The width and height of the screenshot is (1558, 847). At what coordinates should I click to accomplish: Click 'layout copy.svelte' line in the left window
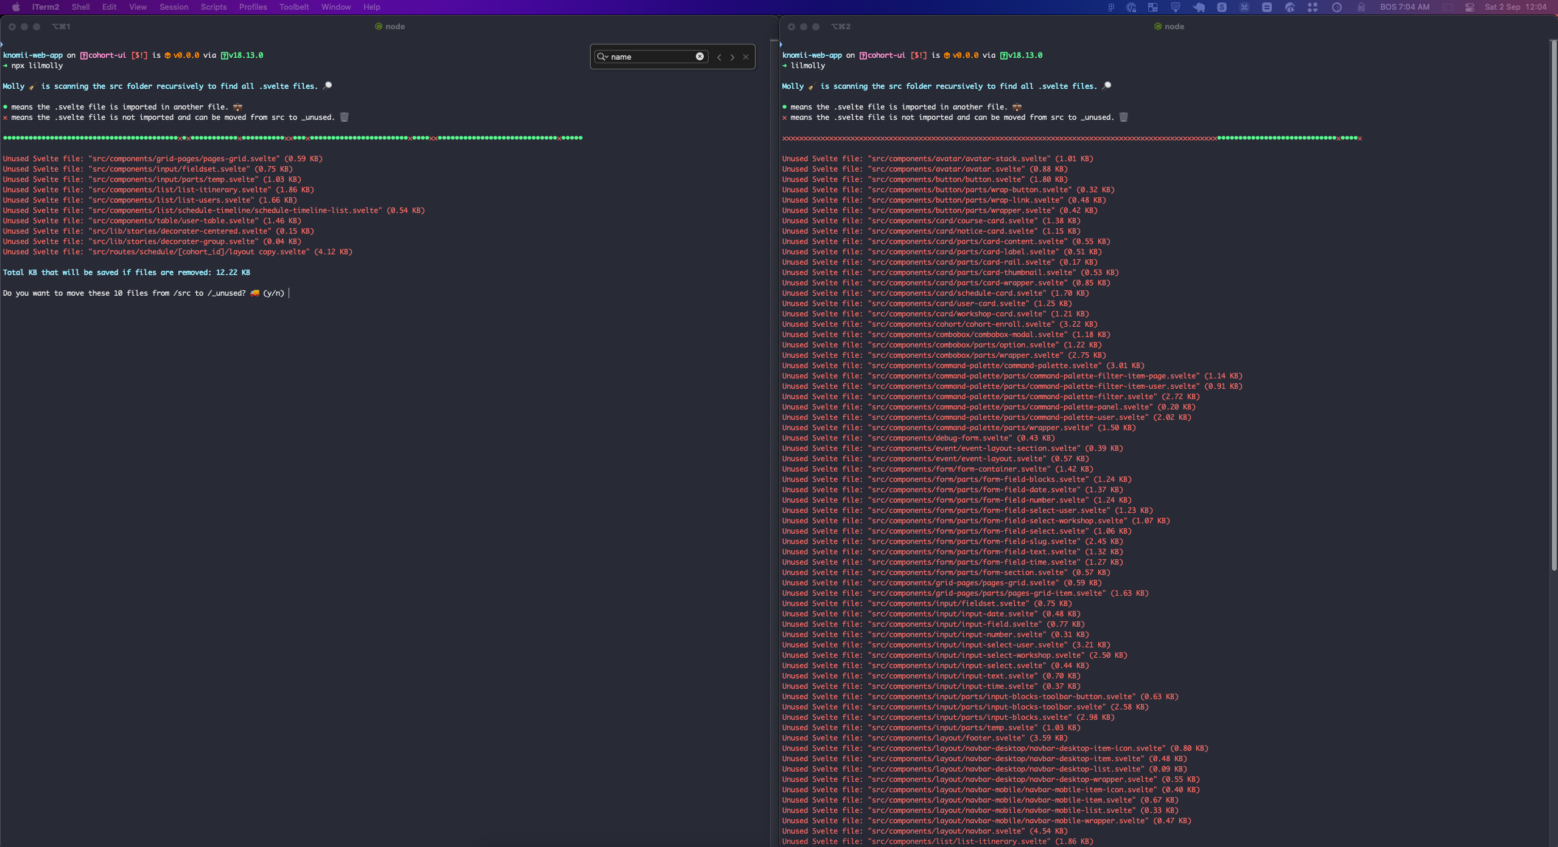[x=177, y=252]
